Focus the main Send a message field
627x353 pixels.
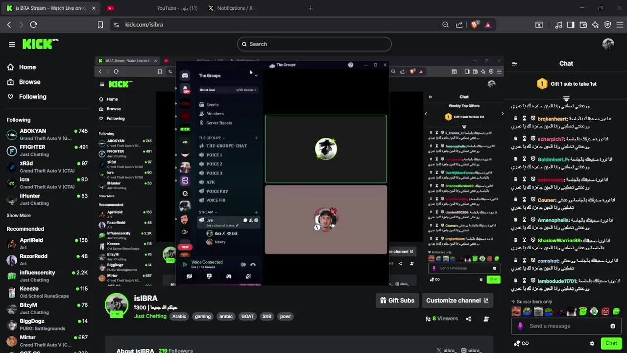point(566,326)
